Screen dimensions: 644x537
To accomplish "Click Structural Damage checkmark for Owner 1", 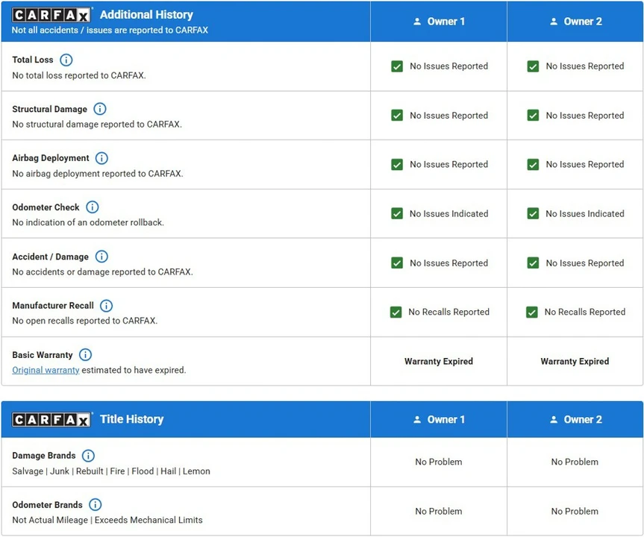I will [x=397, y=116].
